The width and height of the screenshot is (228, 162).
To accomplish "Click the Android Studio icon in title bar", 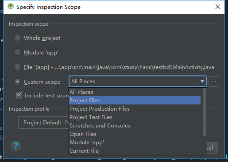I will 11,7.
